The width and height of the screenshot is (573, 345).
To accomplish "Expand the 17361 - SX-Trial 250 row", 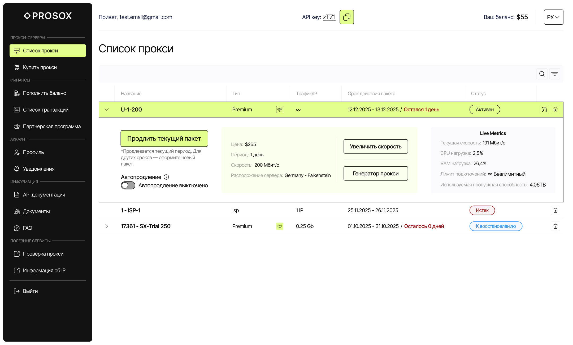I will pos(107,226).
